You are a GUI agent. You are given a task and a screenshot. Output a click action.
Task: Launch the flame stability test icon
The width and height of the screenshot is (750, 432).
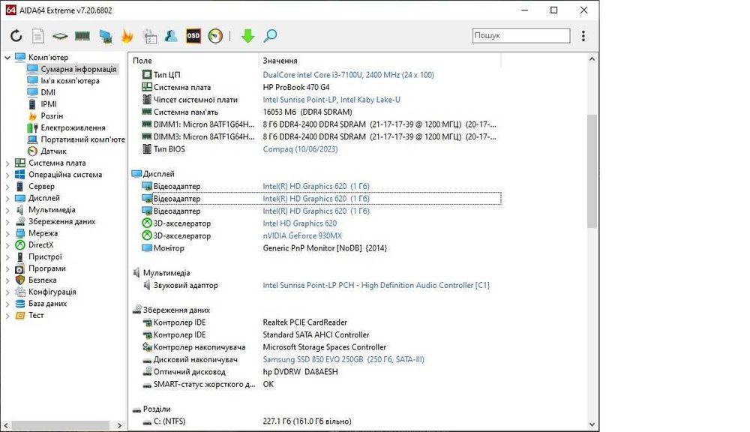click(x=127, y=36)
